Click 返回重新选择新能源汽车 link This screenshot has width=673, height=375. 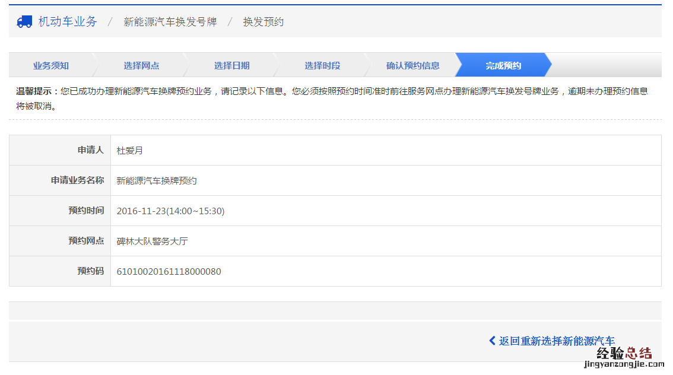[x=556, y=341]
